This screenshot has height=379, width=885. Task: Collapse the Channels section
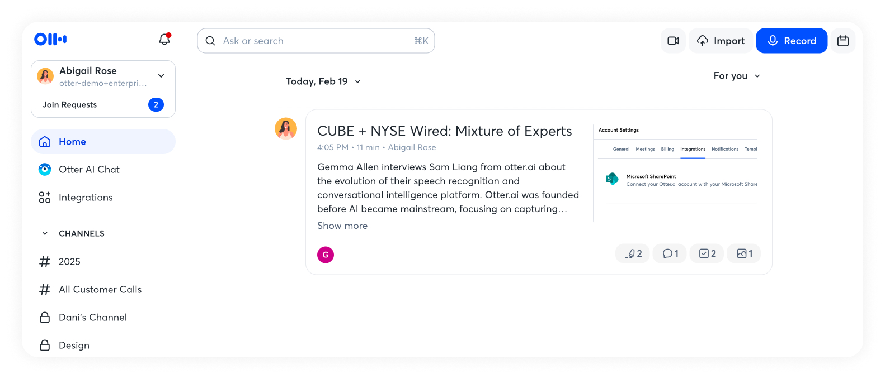click(45, 233)
